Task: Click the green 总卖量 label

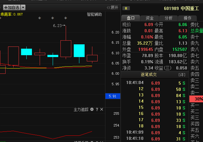Action: (197, 31)
